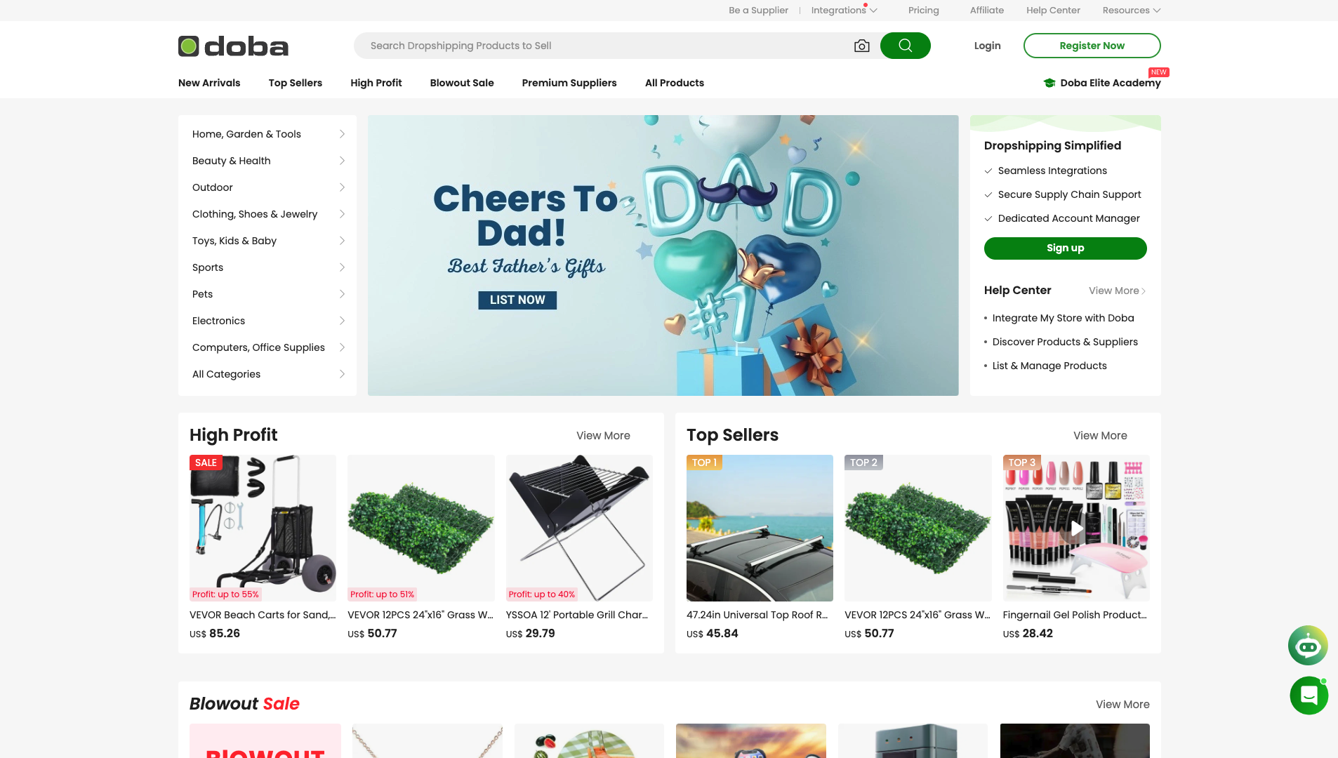The image size is (1338, 758).
Task: Click the camera image search icon
Action: 861,46
